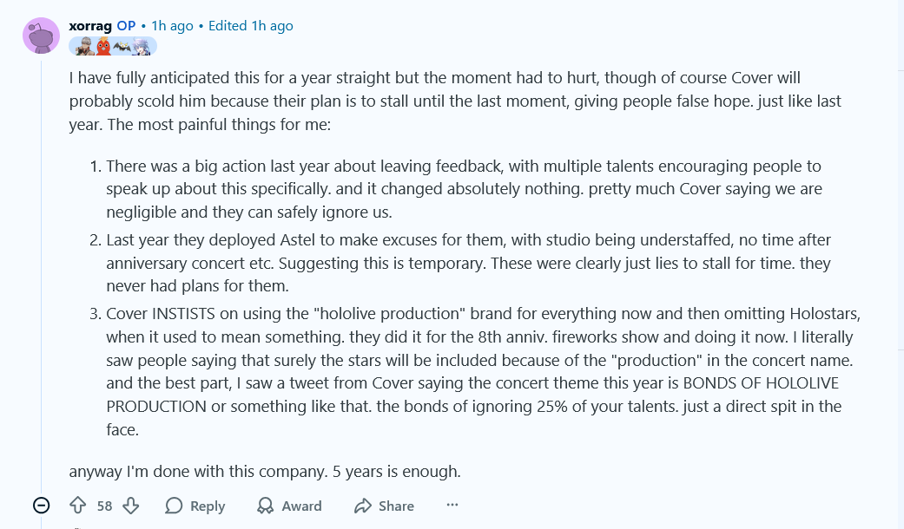Click the Award ribbon icon
The image size is (904, 529).
[266, 506]
